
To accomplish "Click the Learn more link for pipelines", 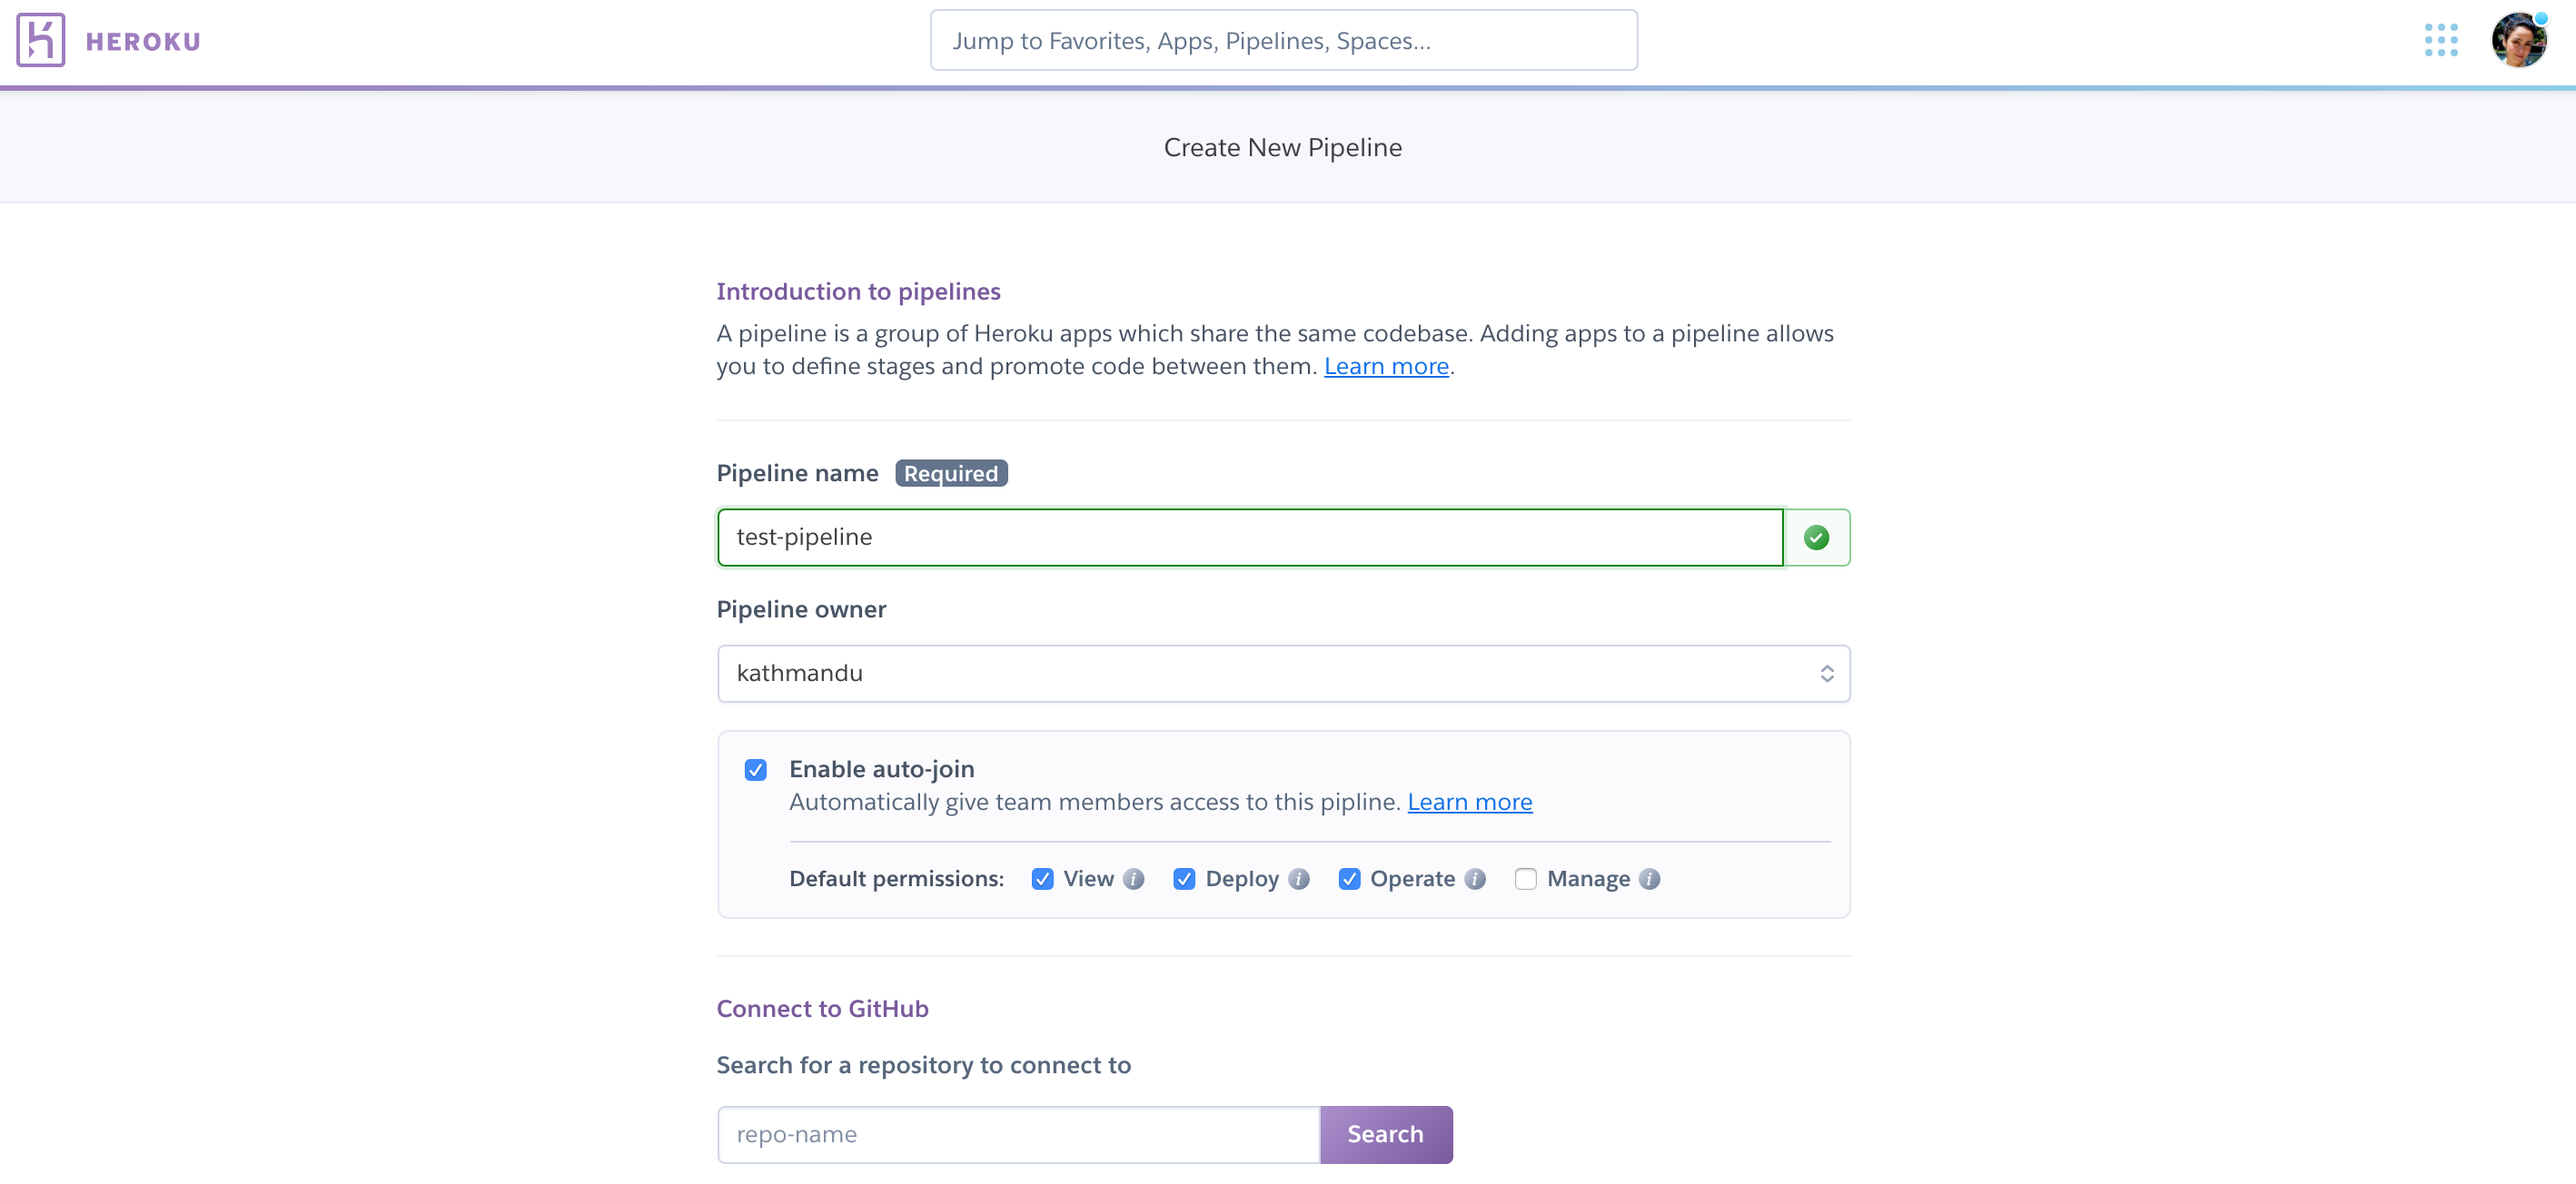I will coord(1387,365).
